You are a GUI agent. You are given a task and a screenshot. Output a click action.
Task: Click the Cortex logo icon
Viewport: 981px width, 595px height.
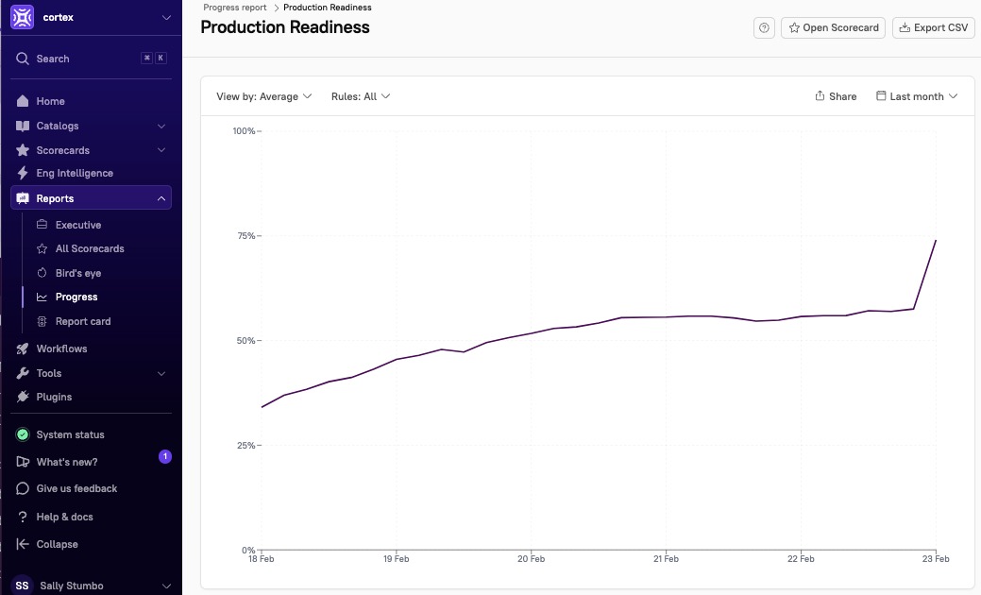(22, 18)
